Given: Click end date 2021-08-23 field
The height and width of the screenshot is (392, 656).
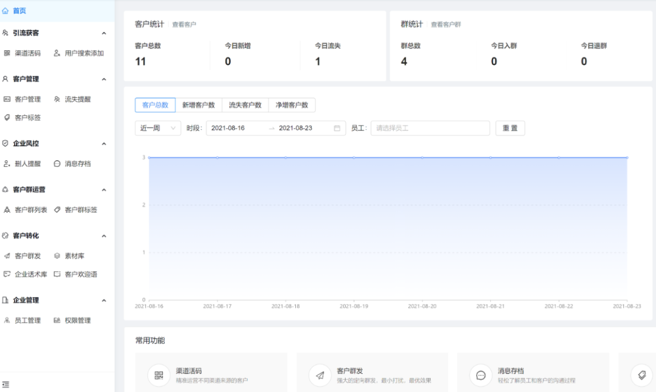Looking at the screenshot, I should 295,128.
